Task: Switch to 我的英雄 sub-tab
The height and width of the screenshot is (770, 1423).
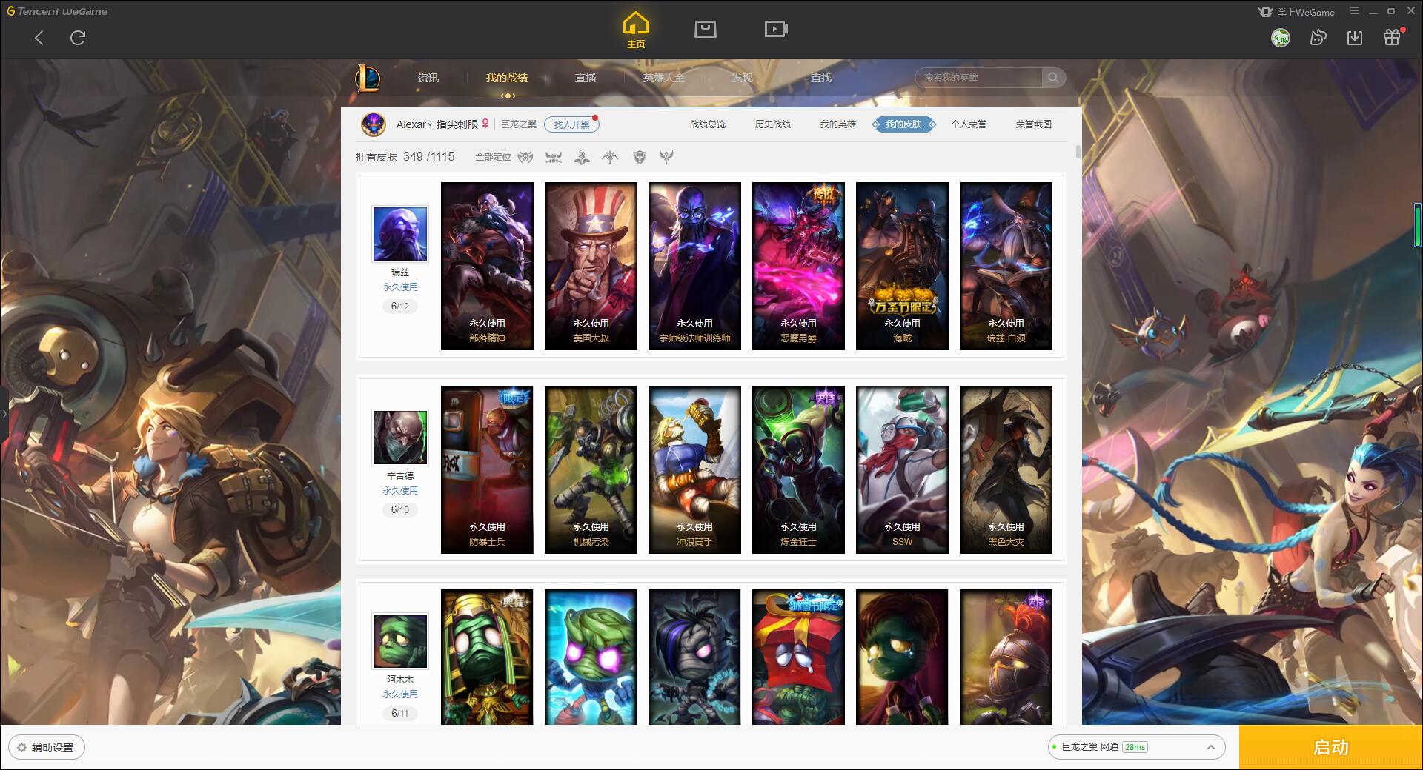Action: click(838, 124)
